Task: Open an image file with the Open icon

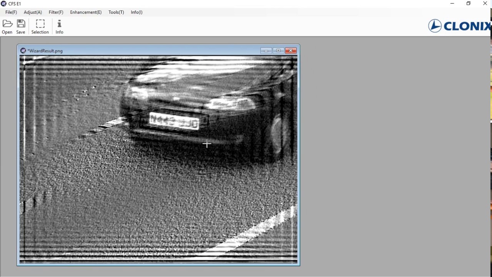Action: [7, 27]
